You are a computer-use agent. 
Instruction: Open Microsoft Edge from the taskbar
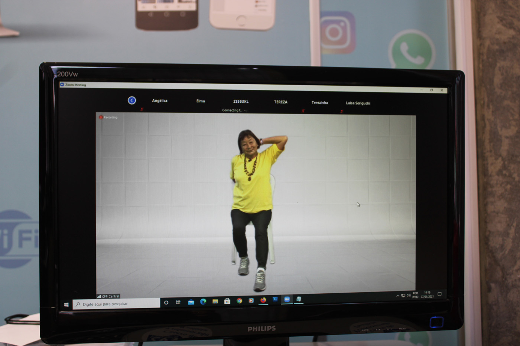[203, 301]
